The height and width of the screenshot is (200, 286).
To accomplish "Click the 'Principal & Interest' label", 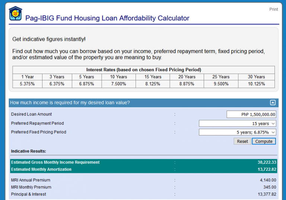I will point(28,194).
